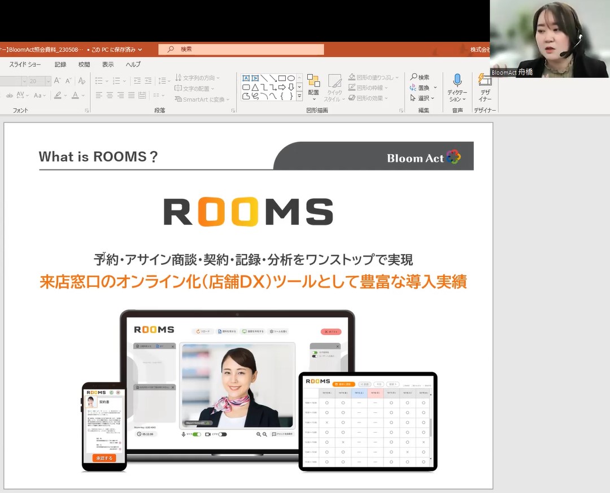The width and height of the screenshot is (610, 493).
Task: Open 図形の効果 shape effects menu
Action: (x=368, y=98)
